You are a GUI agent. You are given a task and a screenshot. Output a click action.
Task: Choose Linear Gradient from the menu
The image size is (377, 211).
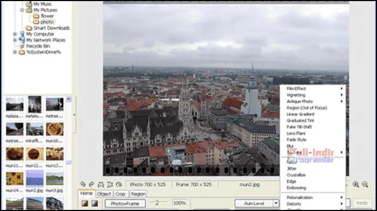[x=313, y=114]
